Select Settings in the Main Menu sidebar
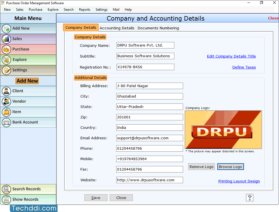 point(28,70)
